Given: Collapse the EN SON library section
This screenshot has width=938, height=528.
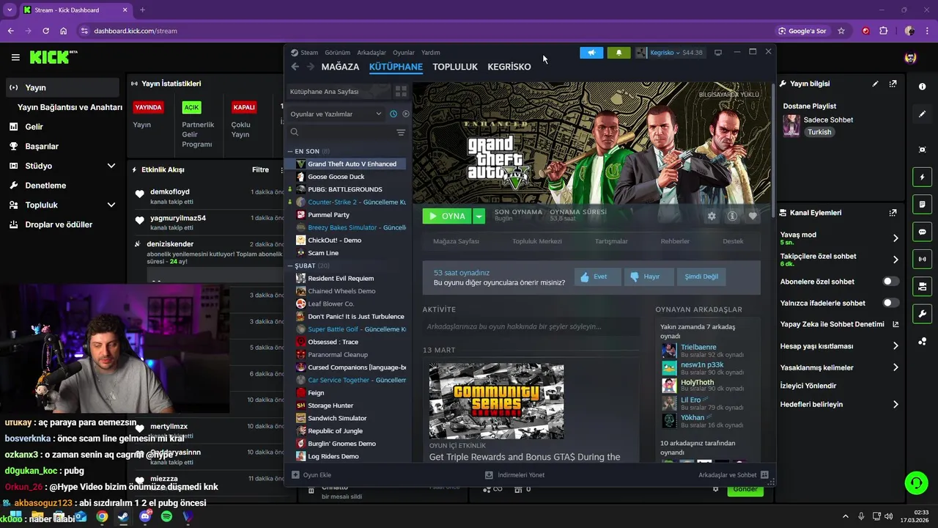Looking at the screenshot, I should click(x=290, y=151).
